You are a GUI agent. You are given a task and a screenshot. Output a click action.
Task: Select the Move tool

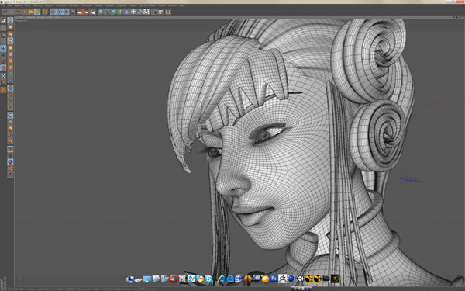point(24,12)
